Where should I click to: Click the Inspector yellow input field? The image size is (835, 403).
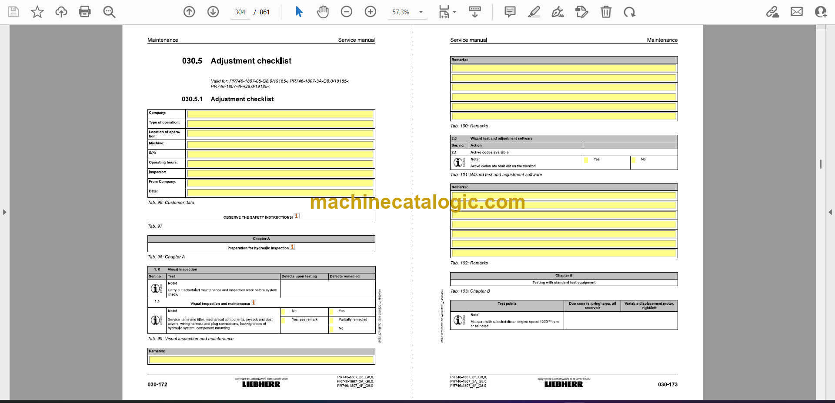coord(280,173)
